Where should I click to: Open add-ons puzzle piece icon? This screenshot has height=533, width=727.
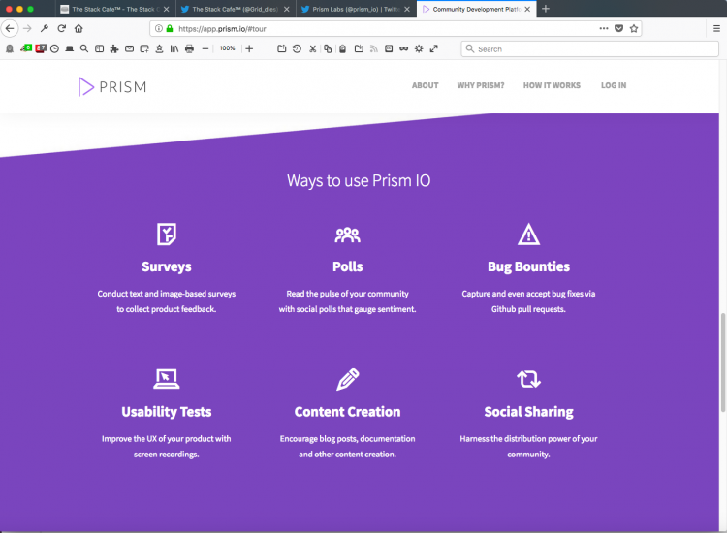[114, 48]
